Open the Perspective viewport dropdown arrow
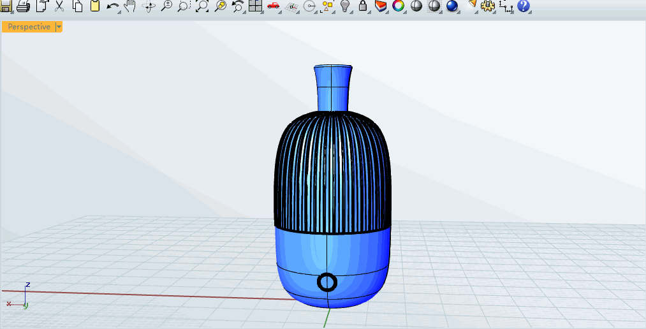 point(59,27)
